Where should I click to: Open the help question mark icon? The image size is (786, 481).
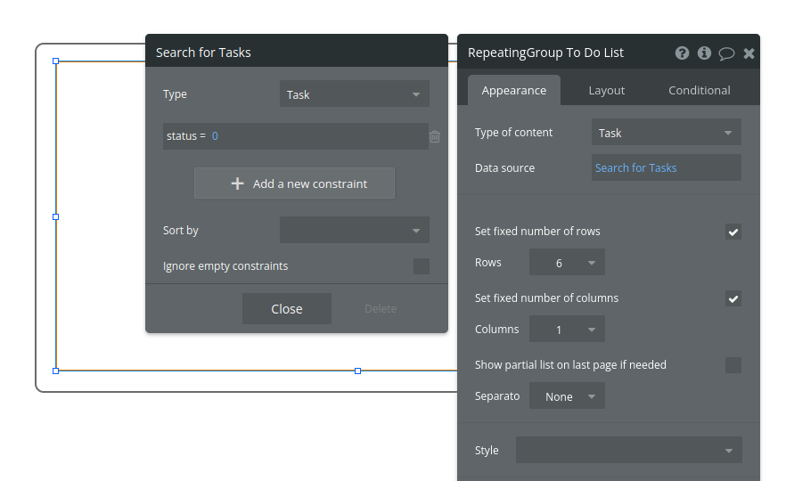point(682,53)
